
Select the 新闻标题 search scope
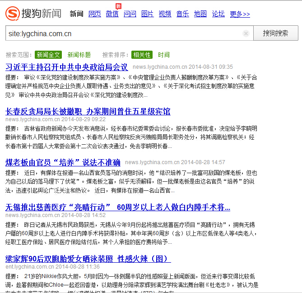tap(79, 55)
